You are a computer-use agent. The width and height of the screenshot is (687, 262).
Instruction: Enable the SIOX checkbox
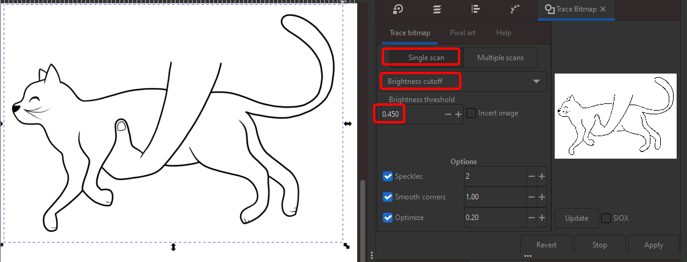pos(606,218)
